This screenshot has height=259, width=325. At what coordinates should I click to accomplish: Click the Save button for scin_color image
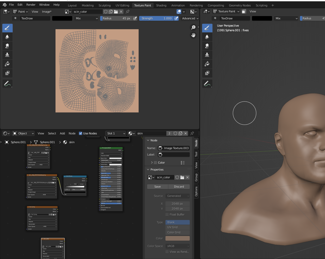point(157,187)
